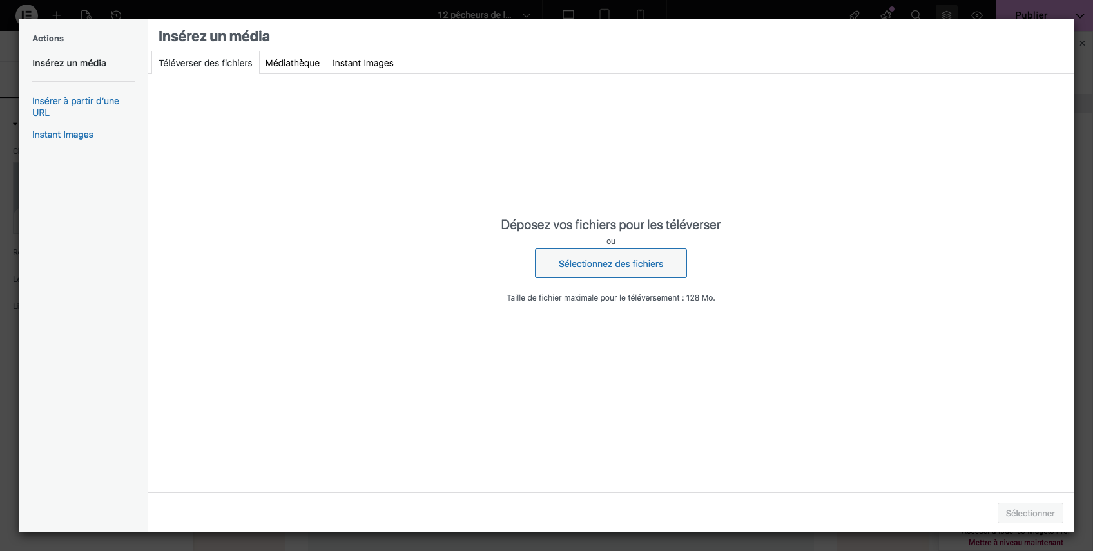Click the Sélectionnez des fichiers button
This screenshot has height=551, width=1093.
610,264
